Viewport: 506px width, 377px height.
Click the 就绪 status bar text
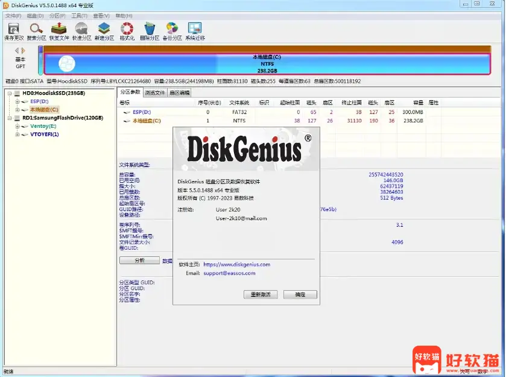click(8, 372)
